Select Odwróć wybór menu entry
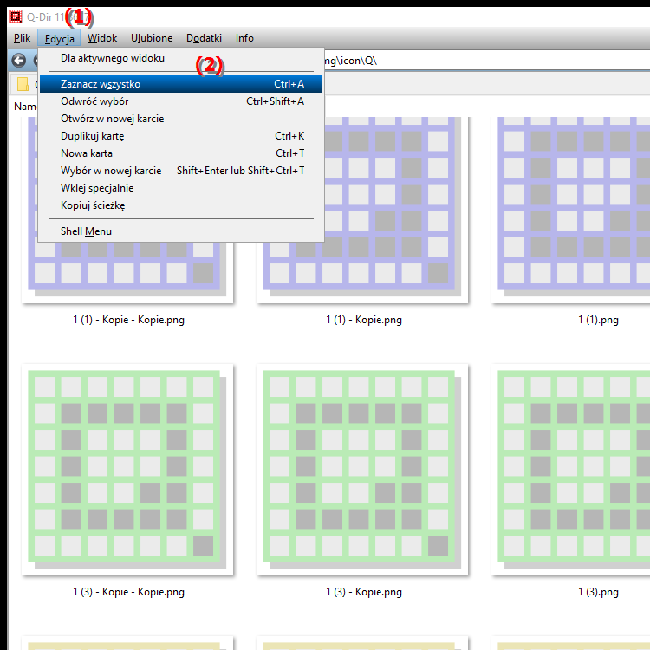Viewport: 650px width, 650px height. point(181,101)
